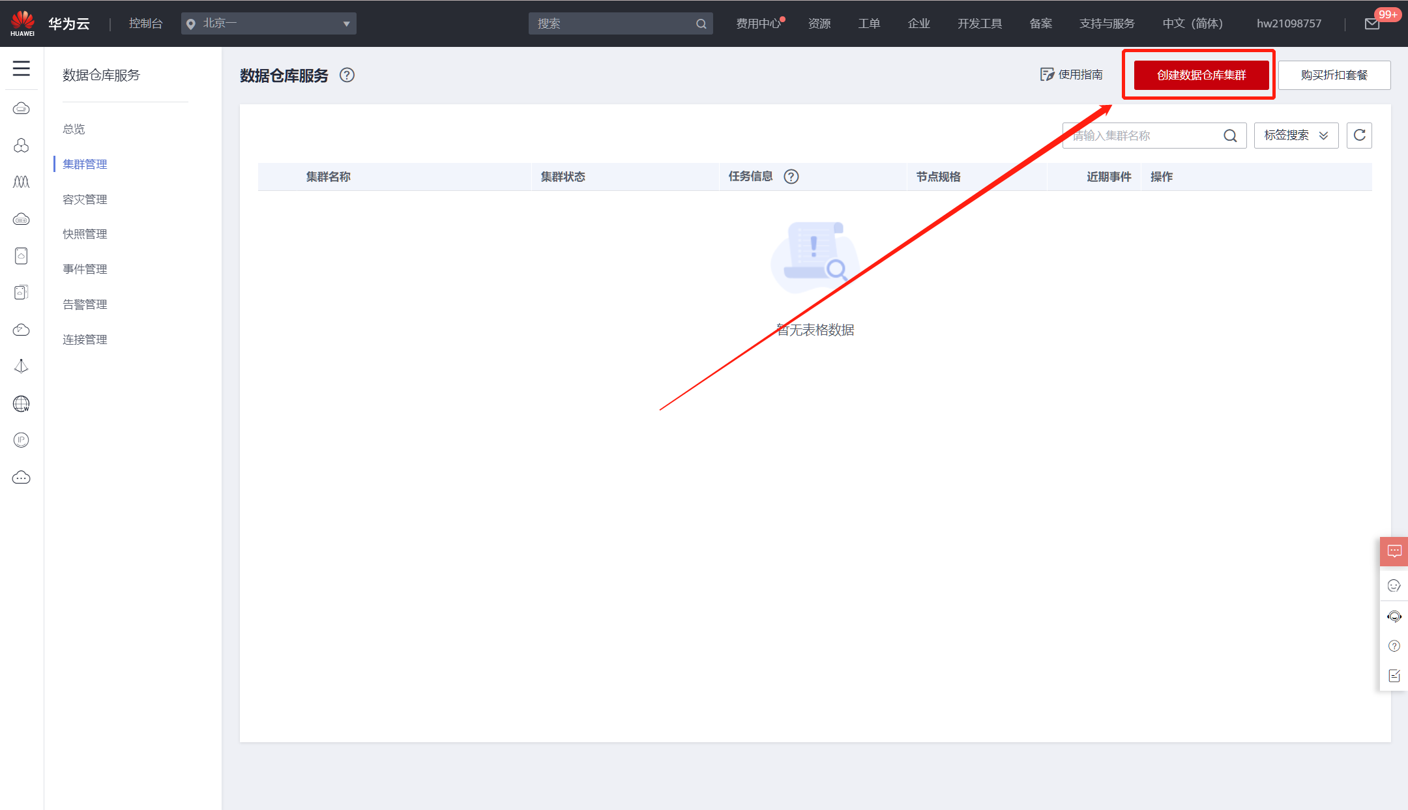Open the 中文 (简体) language menu
The image size is (1408, 810).
point(1192,23)
